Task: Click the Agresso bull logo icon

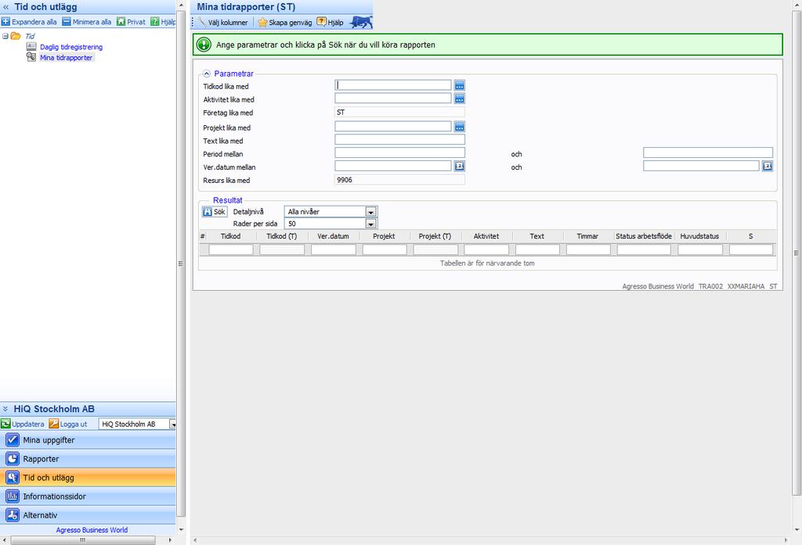Action: [x=361, y=22]
